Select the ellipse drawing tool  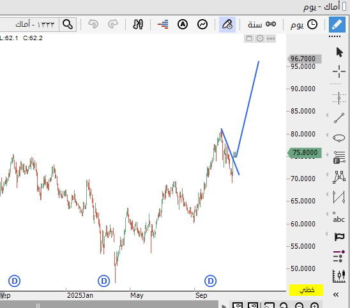339,138
